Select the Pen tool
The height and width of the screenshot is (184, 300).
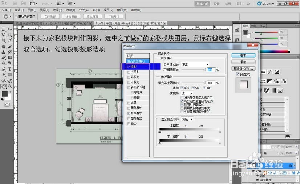[x=4, y=69]
